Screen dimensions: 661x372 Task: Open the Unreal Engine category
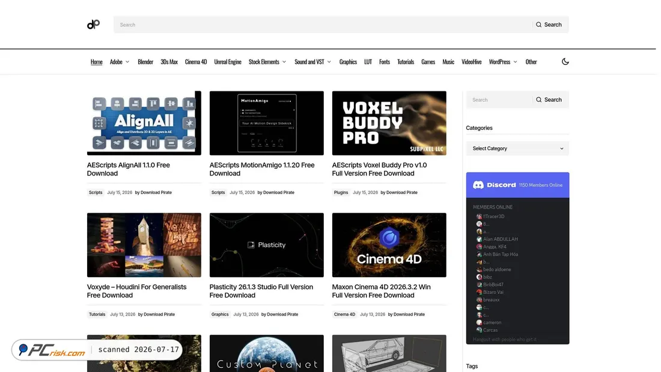(x=228, y=62)
